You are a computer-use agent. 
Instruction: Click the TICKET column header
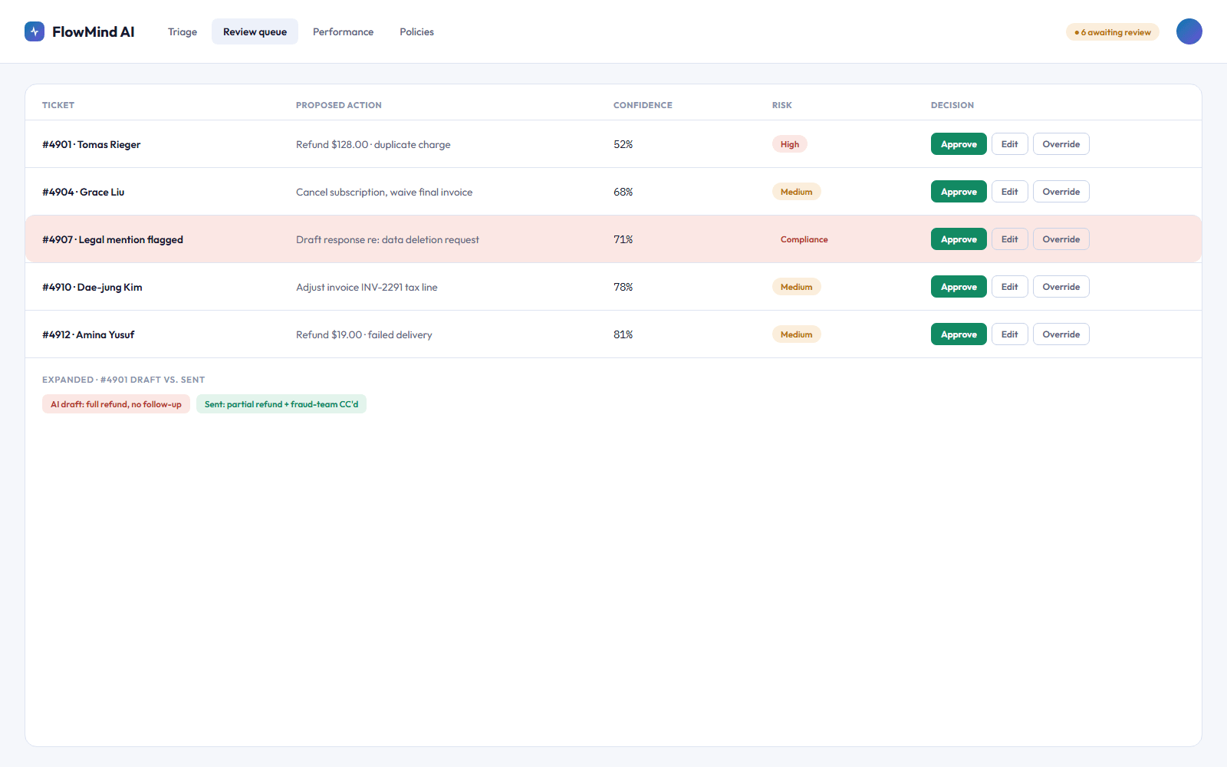pos(58,105)
